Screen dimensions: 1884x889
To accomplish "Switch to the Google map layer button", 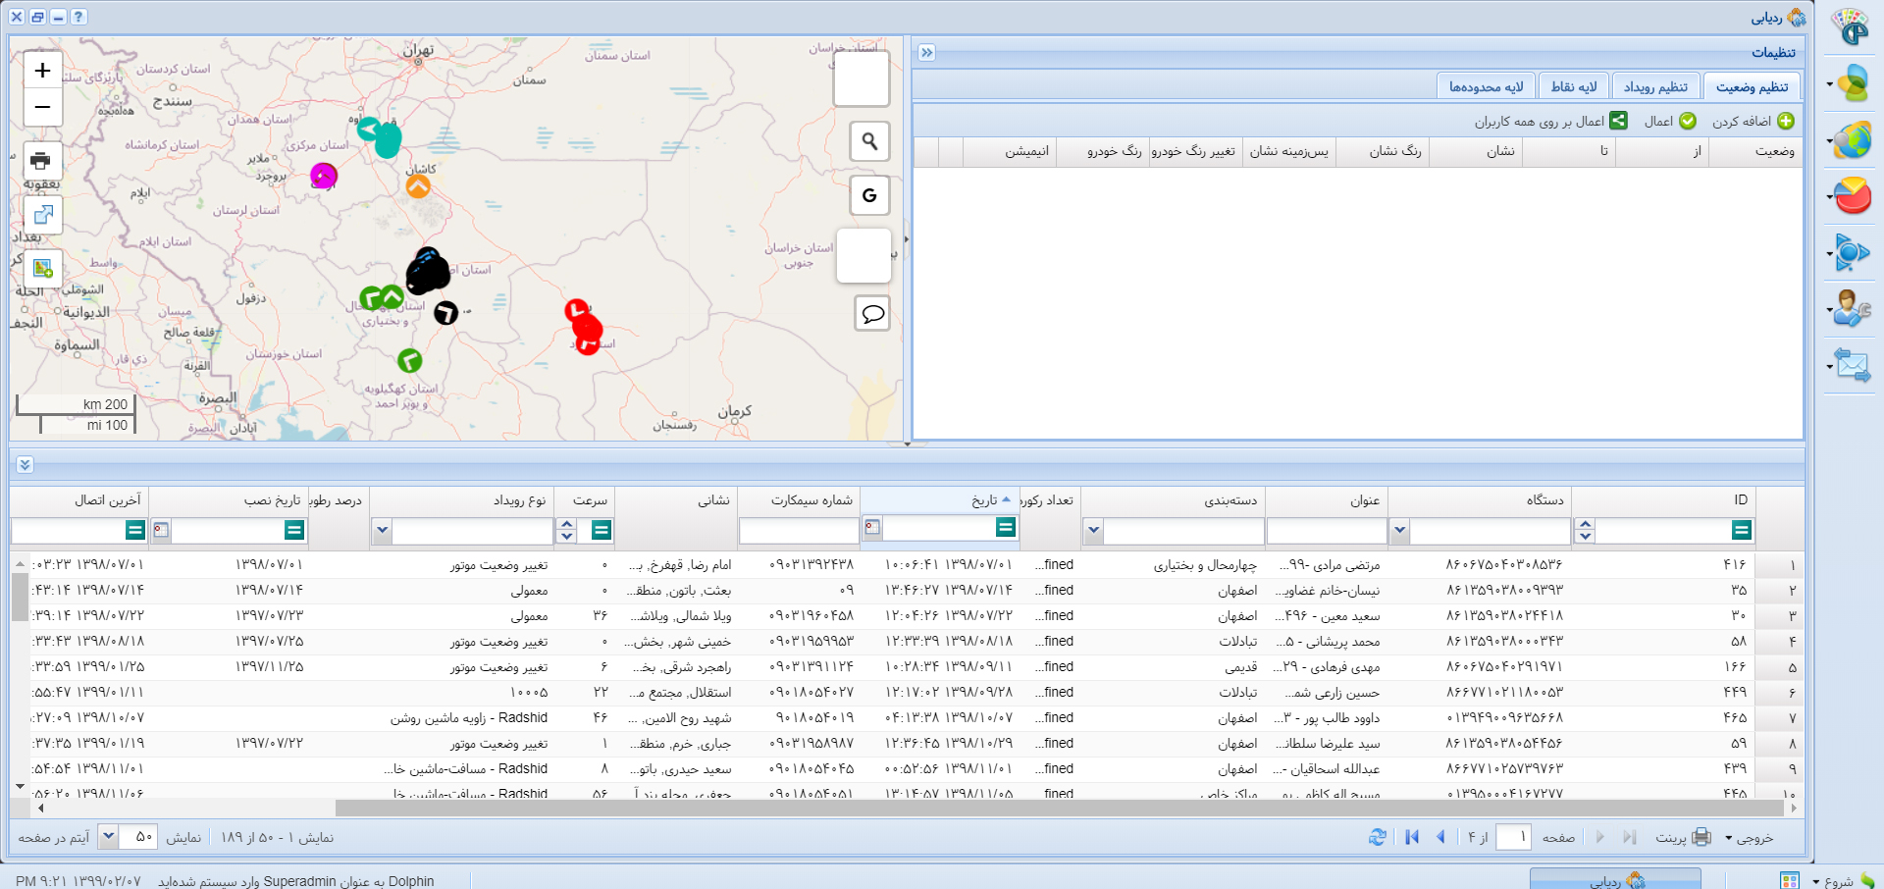I will (869, 195).
